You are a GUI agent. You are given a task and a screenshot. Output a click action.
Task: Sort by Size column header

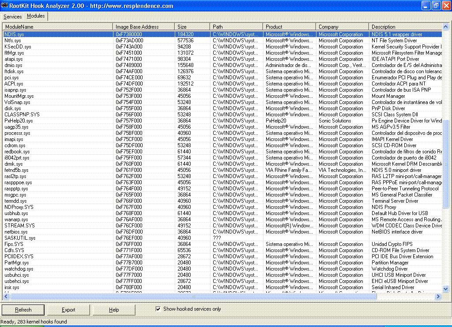(x=192, y=27)
